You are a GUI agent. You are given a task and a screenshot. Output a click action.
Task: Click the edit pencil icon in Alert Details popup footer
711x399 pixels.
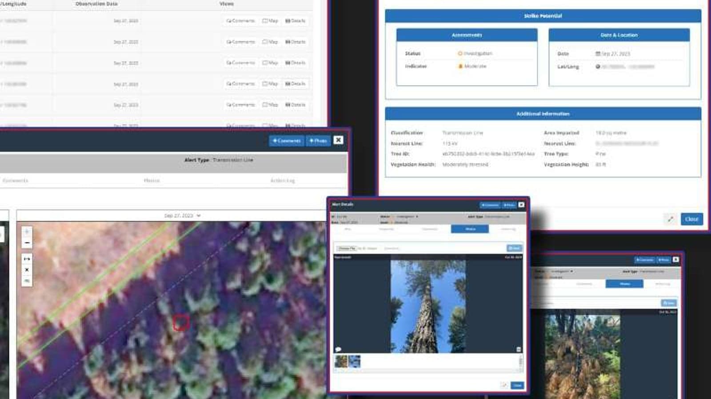[x=504, y=386]
